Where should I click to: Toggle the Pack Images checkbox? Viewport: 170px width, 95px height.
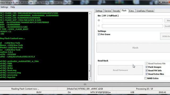tap(147, 67)
